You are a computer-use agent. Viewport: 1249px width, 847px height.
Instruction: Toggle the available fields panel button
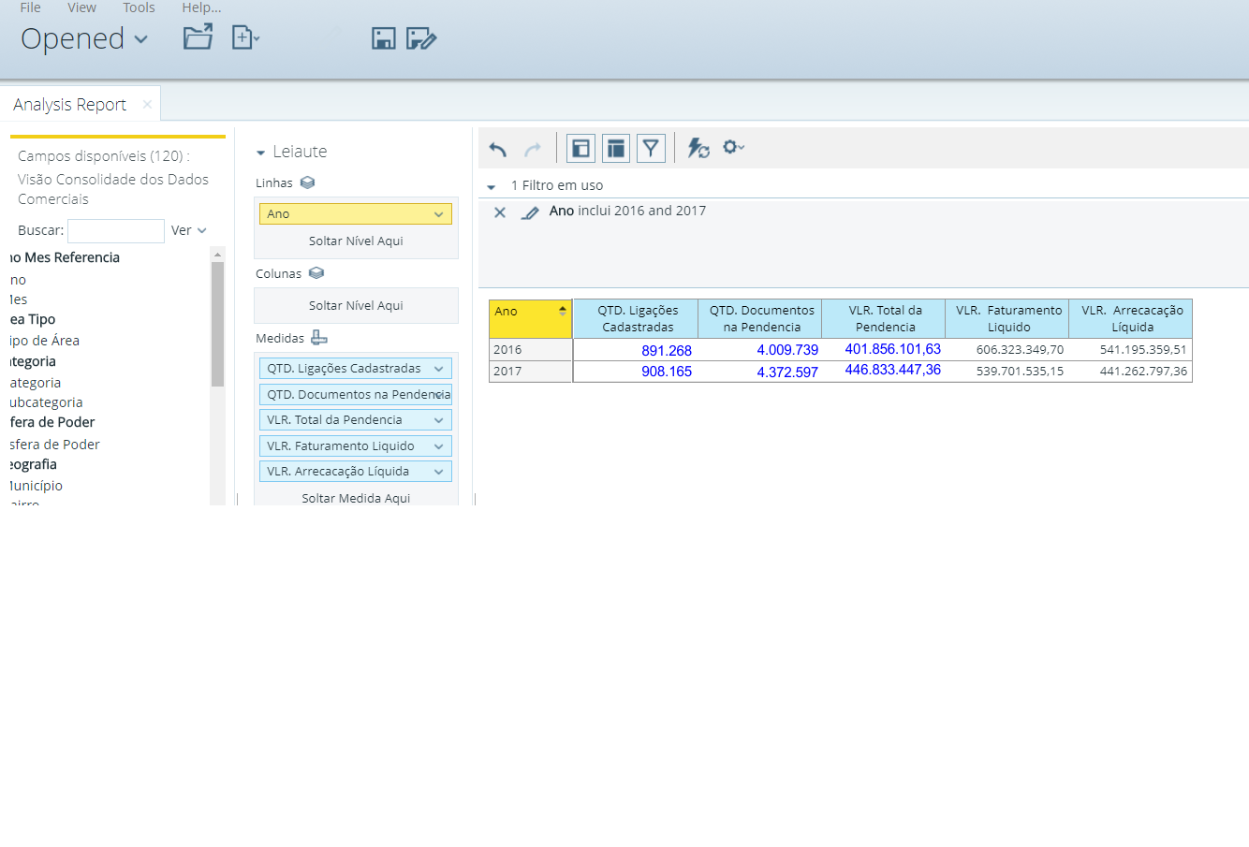(580, 148)
